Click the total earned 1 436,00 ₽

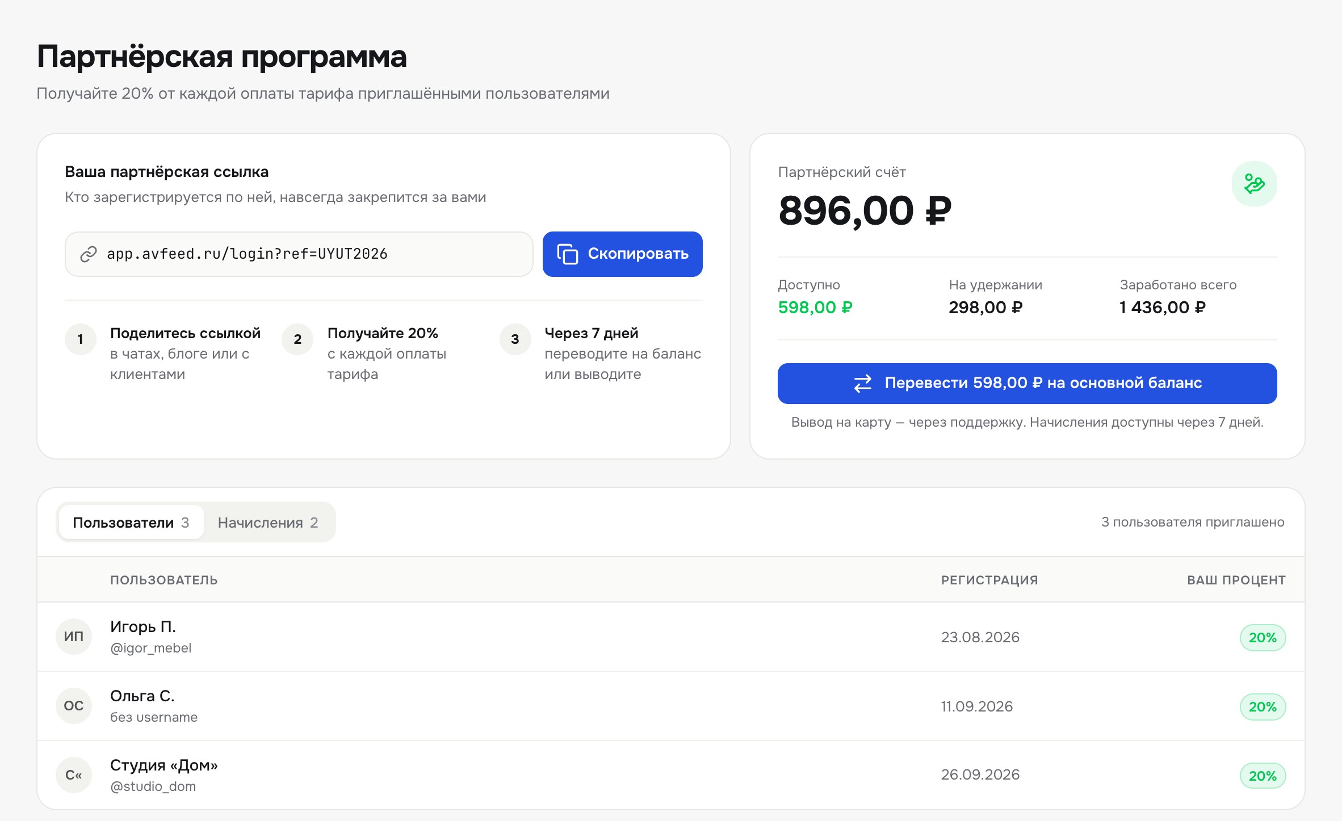pyautogui.click(x=1163, y=308)
